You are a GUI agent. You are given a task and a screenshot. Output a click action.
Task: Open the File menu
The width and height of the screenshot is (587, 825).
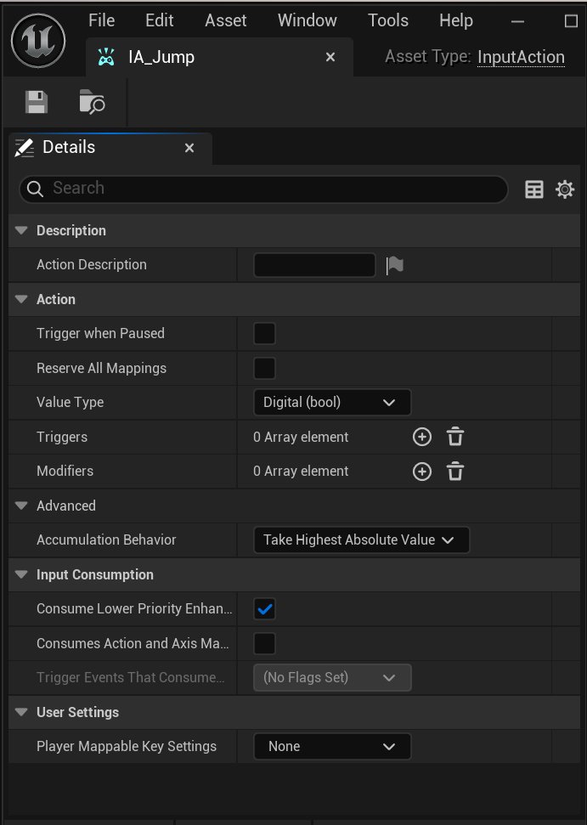[x=102, y=20]
